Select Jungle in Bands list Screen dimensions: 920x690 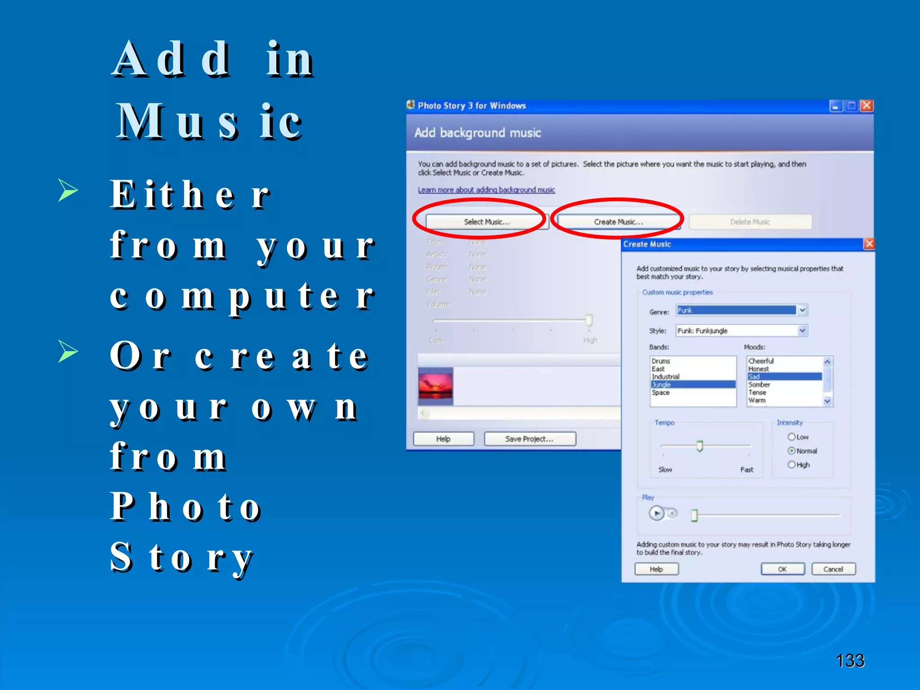[693, 385]
